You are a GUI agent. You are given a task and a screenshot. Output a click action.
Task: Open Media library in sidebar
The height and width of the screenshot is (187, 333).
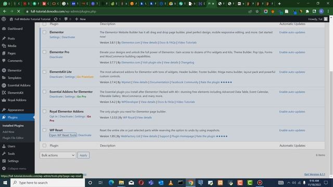pos(11,46)
